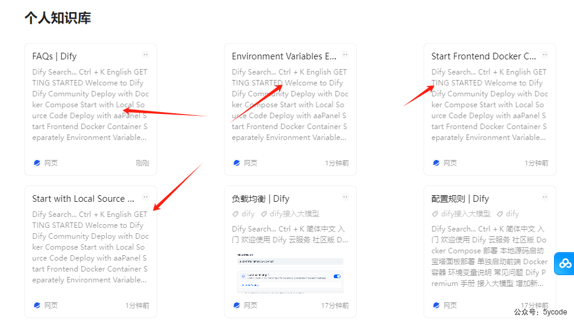
Task: Click the description text of Start with Local Source card
Action: [90, 247]
